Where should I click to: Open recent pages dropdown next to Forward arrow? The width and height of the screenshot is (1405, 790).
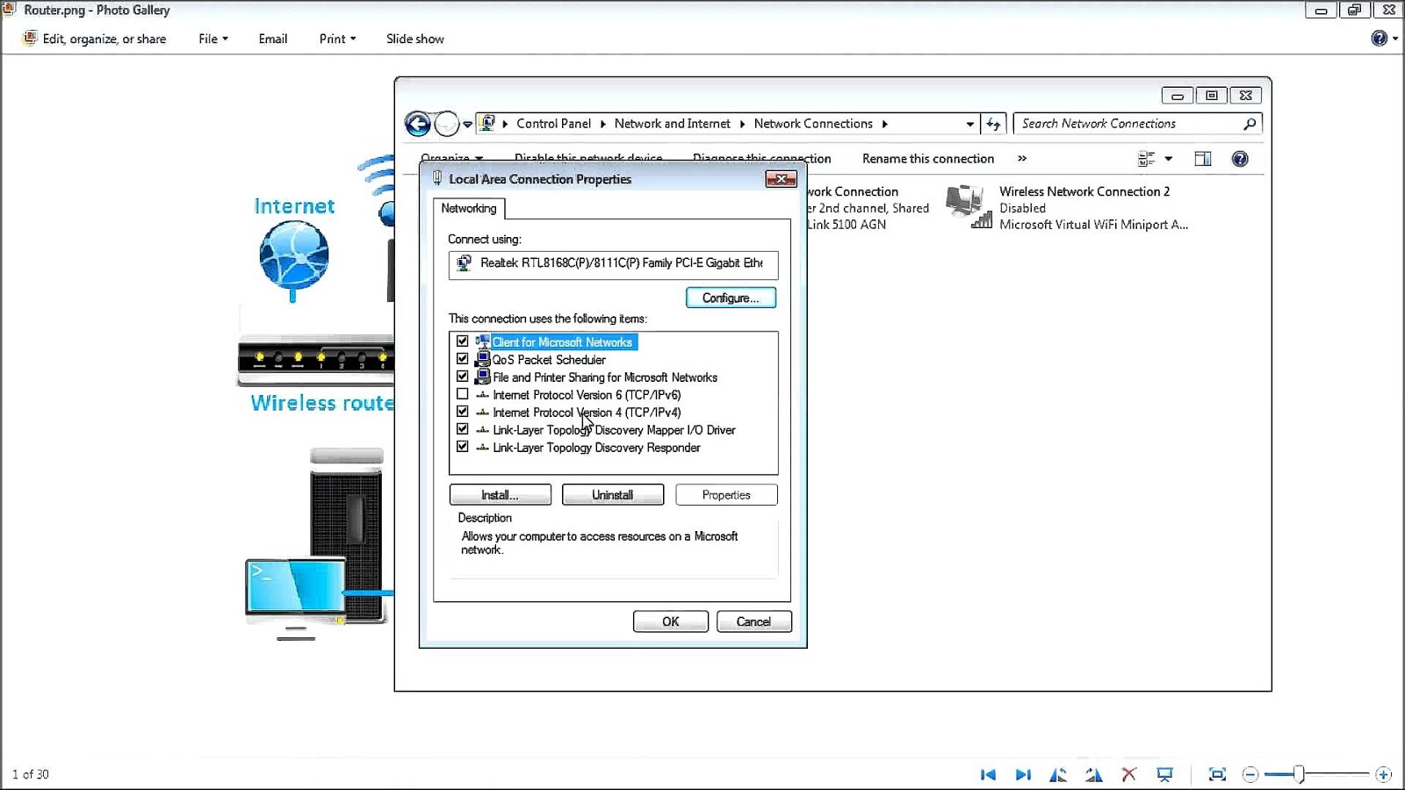[467, 125]
